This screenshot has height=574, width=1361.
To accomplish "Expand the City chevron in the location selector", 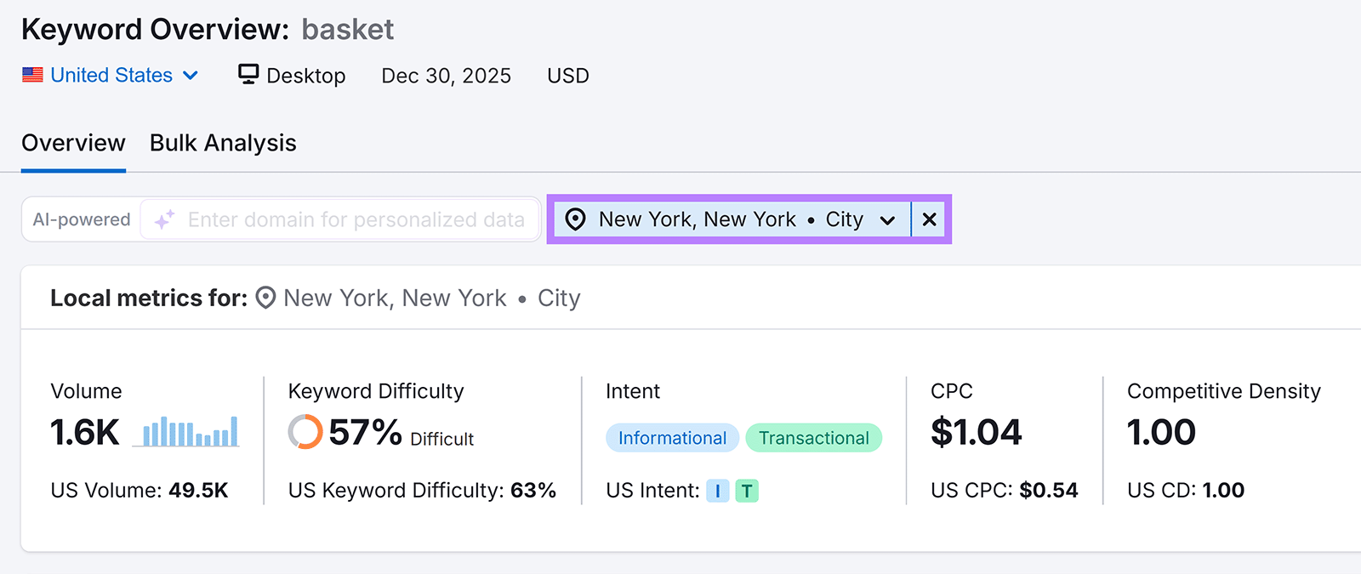I will [x=887, y=219].
